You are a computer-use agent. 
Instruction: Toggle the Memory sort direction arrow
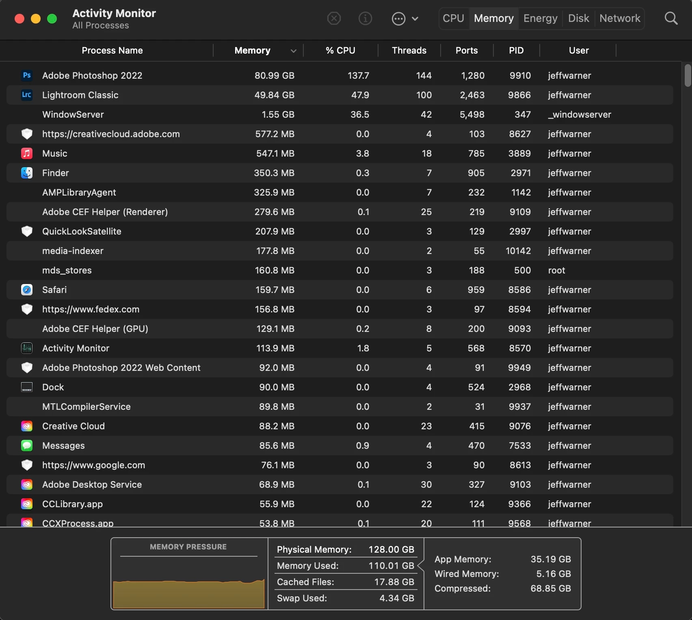pyautogui.click(x=293, y=51)
